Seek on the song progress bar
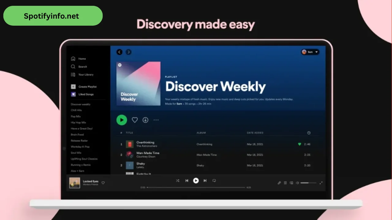392x220 pixels. (x=196, y=187)
